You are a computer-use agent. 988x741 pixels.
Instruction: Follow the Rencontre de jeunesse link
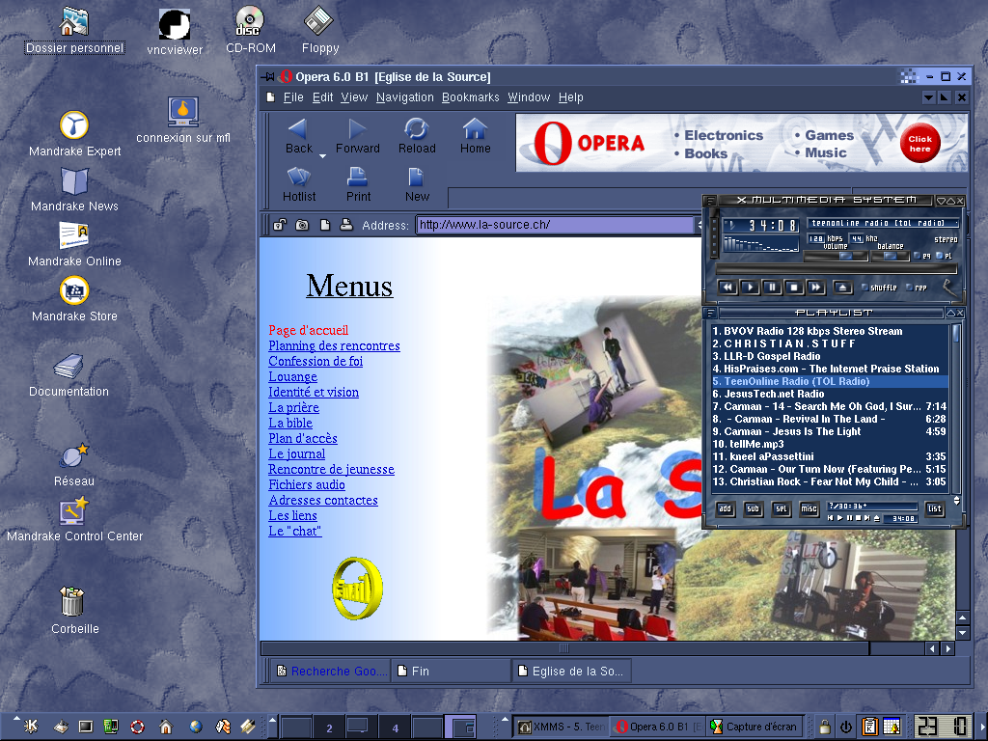[x=331, y=470]
